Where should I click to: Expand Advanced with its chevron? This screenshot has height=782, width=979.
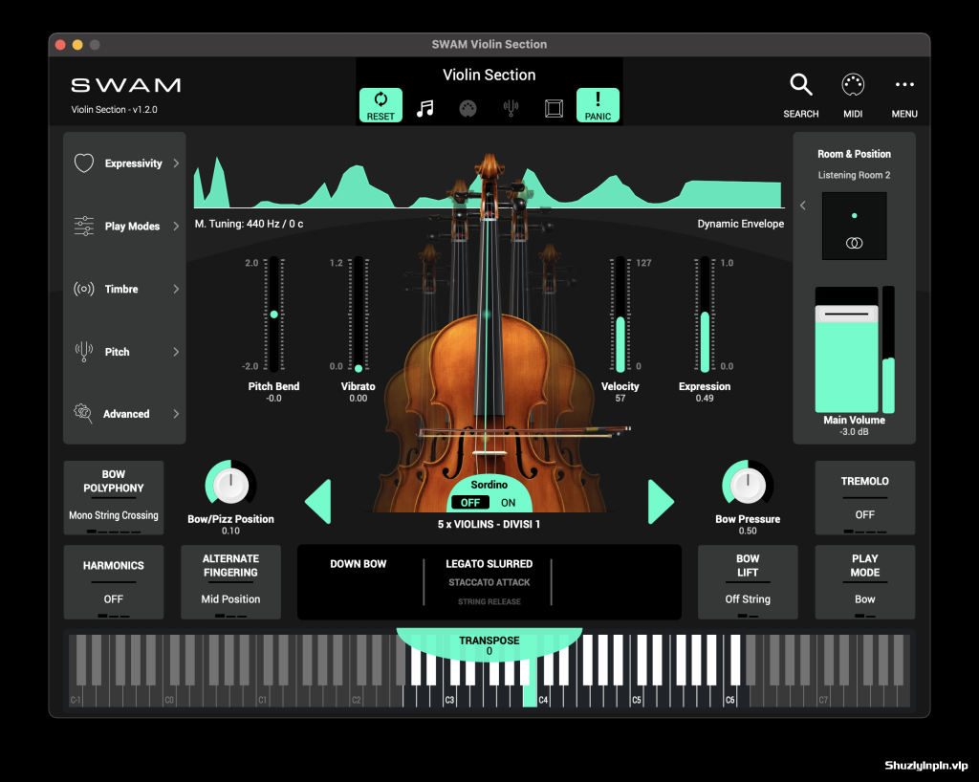pyautogui.click(x=176, y=414)
